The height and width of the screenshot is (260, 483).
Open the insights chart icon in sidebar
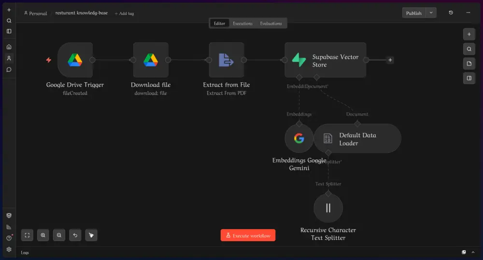9,227
